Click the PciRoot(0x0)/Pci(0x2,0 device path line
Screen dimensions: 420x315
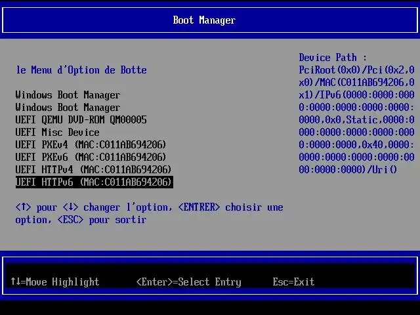pos(357,70)
